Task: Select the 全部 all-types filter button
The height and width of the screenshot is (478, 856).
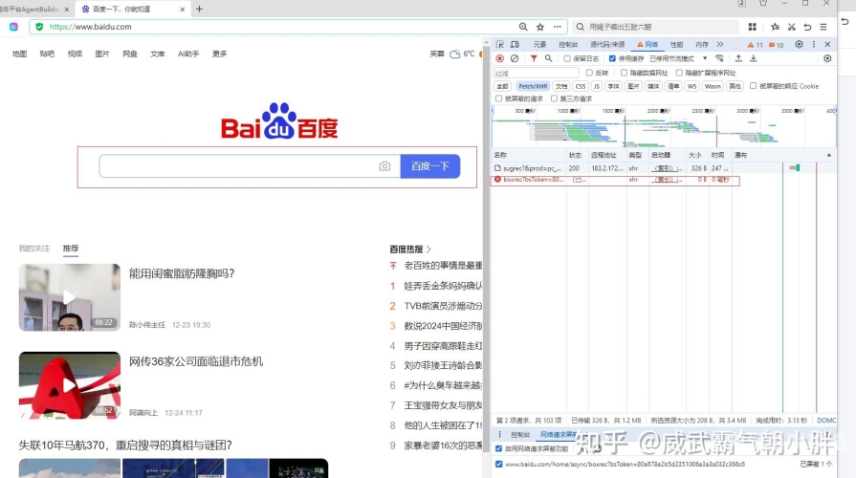Action: click(x=502, y=86)
